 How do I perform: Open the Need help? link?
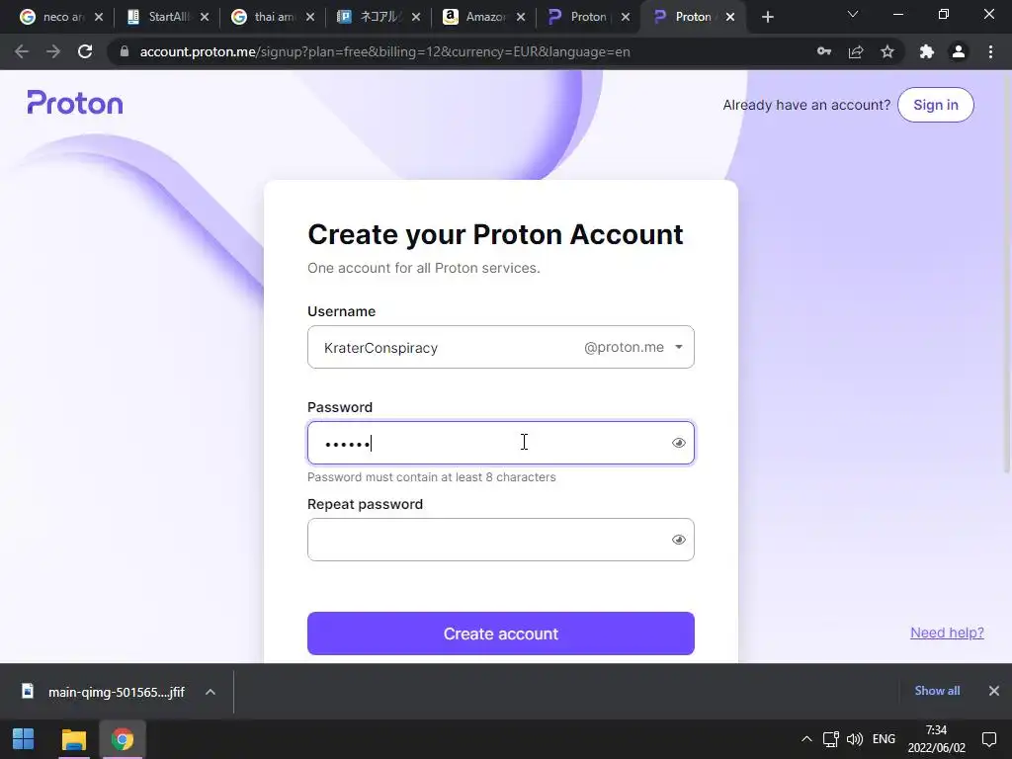(x=947, y=632)
